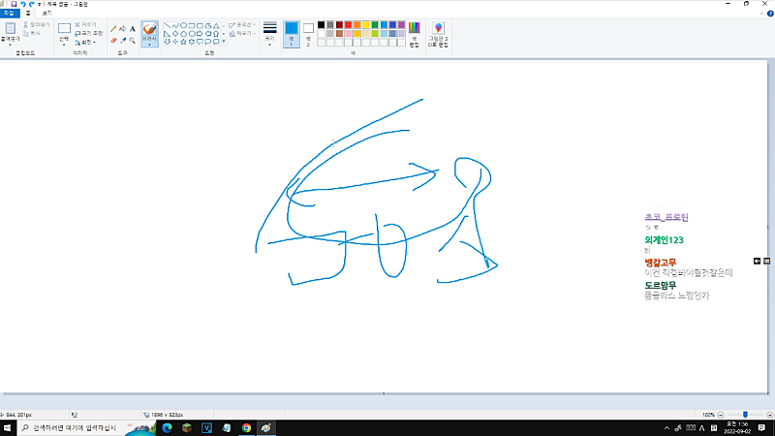Select the Pencil tool
This screenshot has width=775, height=436.
click(x=112, y=29)
